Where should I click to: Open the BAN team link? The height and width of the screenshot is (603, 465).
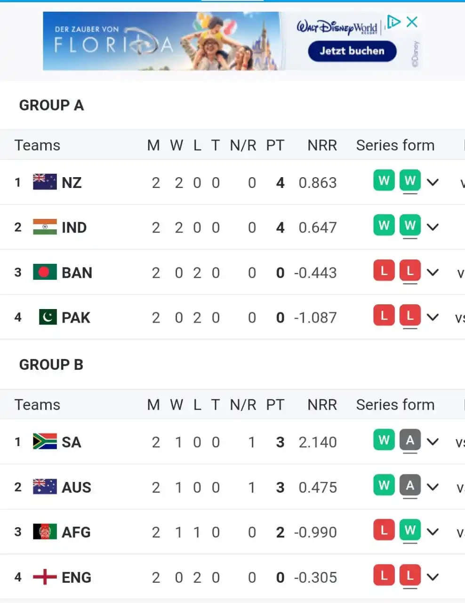pyautogui.click(x=77, y=272)
